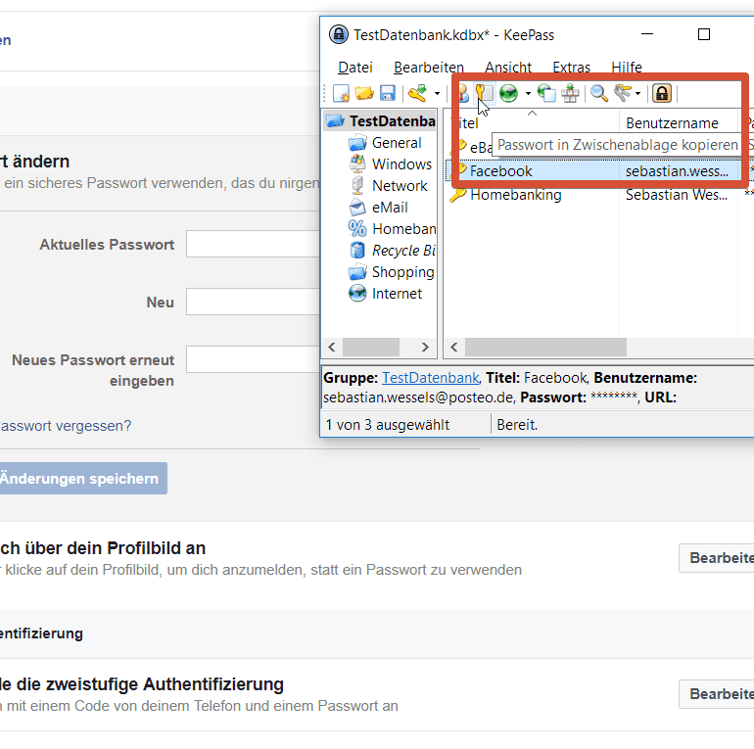Maximize the KeePass window

704,34
